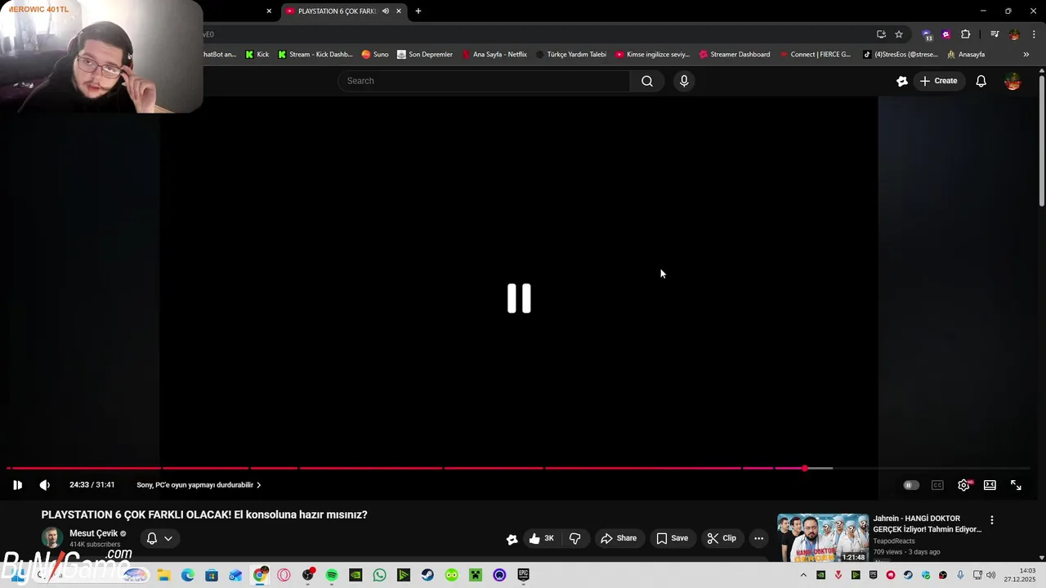Open subscription notification bell dropdown
Screen dimensions: 1046x588
[159, 538]
